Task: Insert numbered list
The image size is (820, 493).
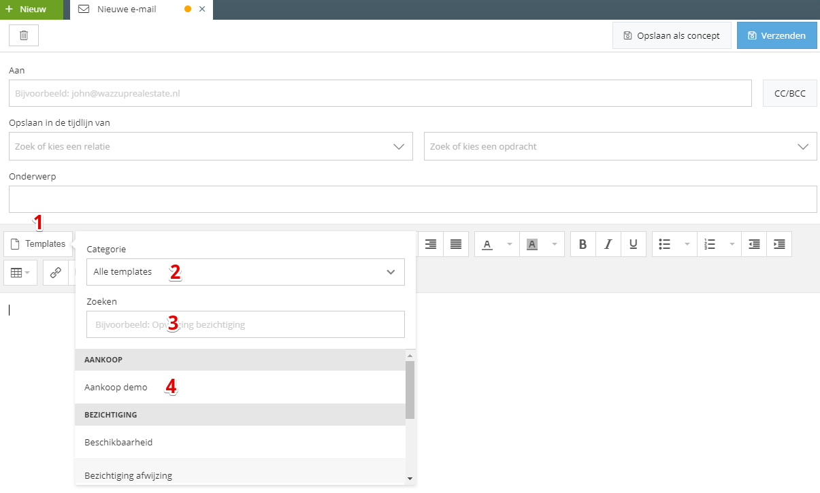Action: tap(710, 244)
